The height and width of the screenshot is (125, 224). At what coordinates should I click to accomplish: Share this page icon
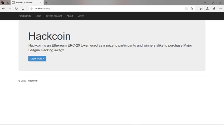(x=214, y=9)
